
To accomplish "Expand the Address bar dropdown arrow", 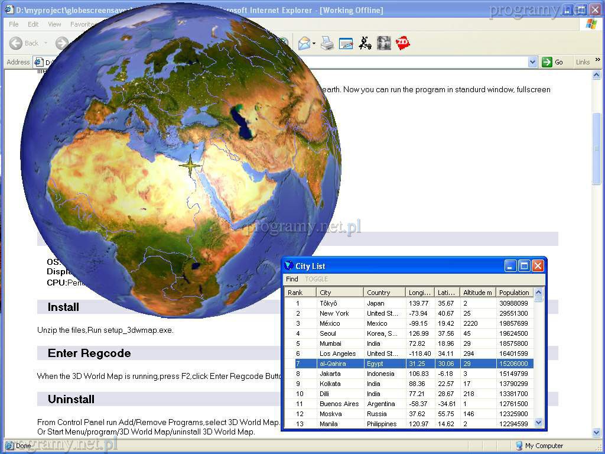I will pos(532,62).
